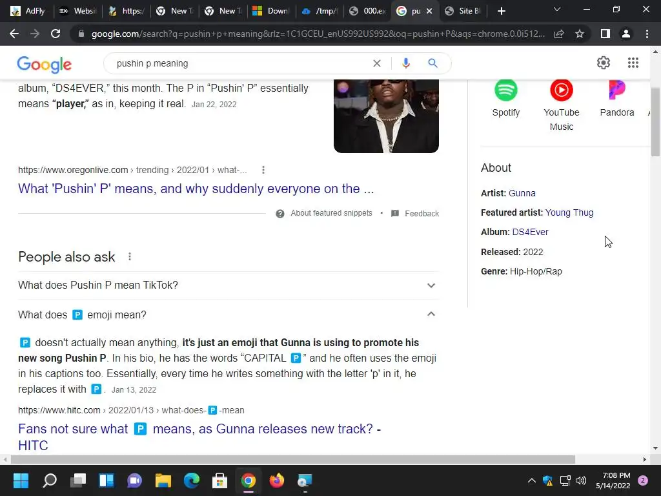The height and width of the screenshot is (496, 661).
Task: Open Google apps grid
Action: point(633,63)
